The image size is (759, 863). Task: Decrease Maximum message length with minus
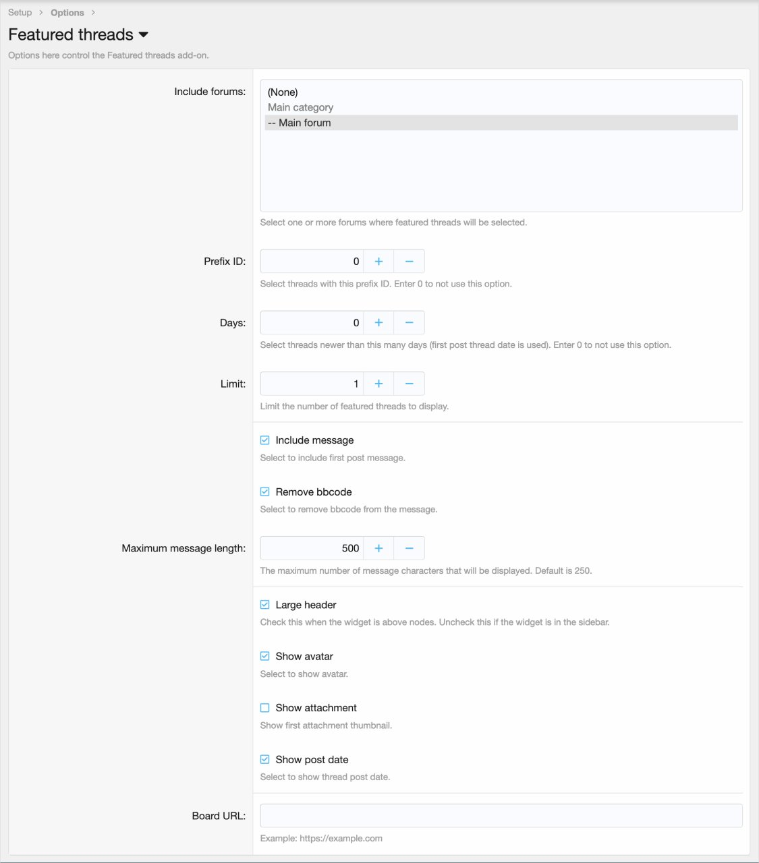[x=409, y=548]
